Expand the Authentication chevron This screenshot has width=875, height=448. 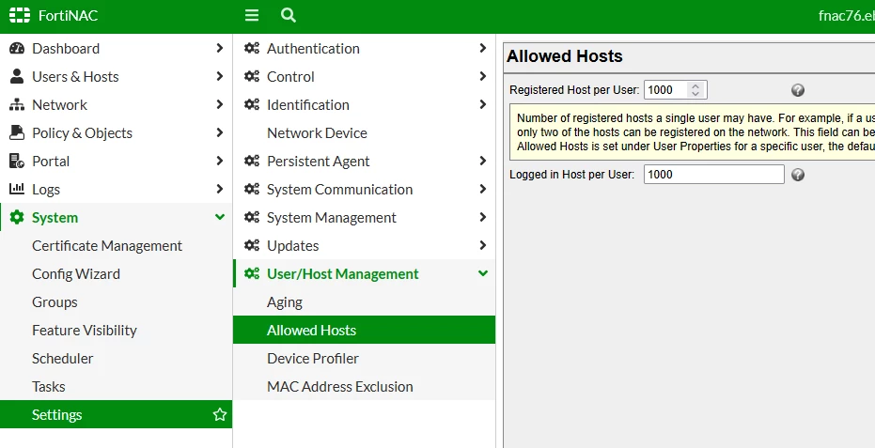pos(483,49)
